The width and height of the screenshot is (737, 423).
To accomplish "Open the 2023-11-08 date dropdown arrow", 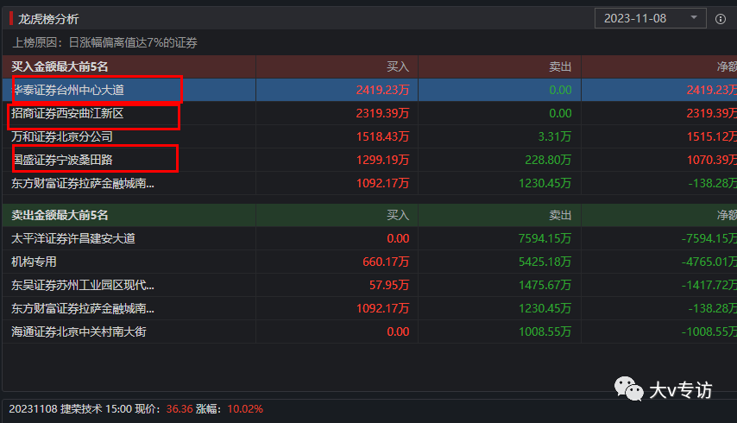I will (x=694, y=18).
